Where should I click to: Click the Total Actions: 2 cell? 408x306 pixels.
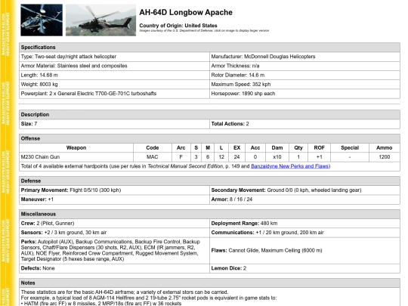304,124
